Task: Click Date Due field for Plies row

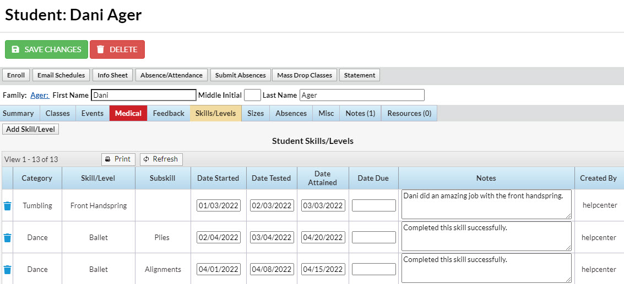Action: click(x=373, y=237)
